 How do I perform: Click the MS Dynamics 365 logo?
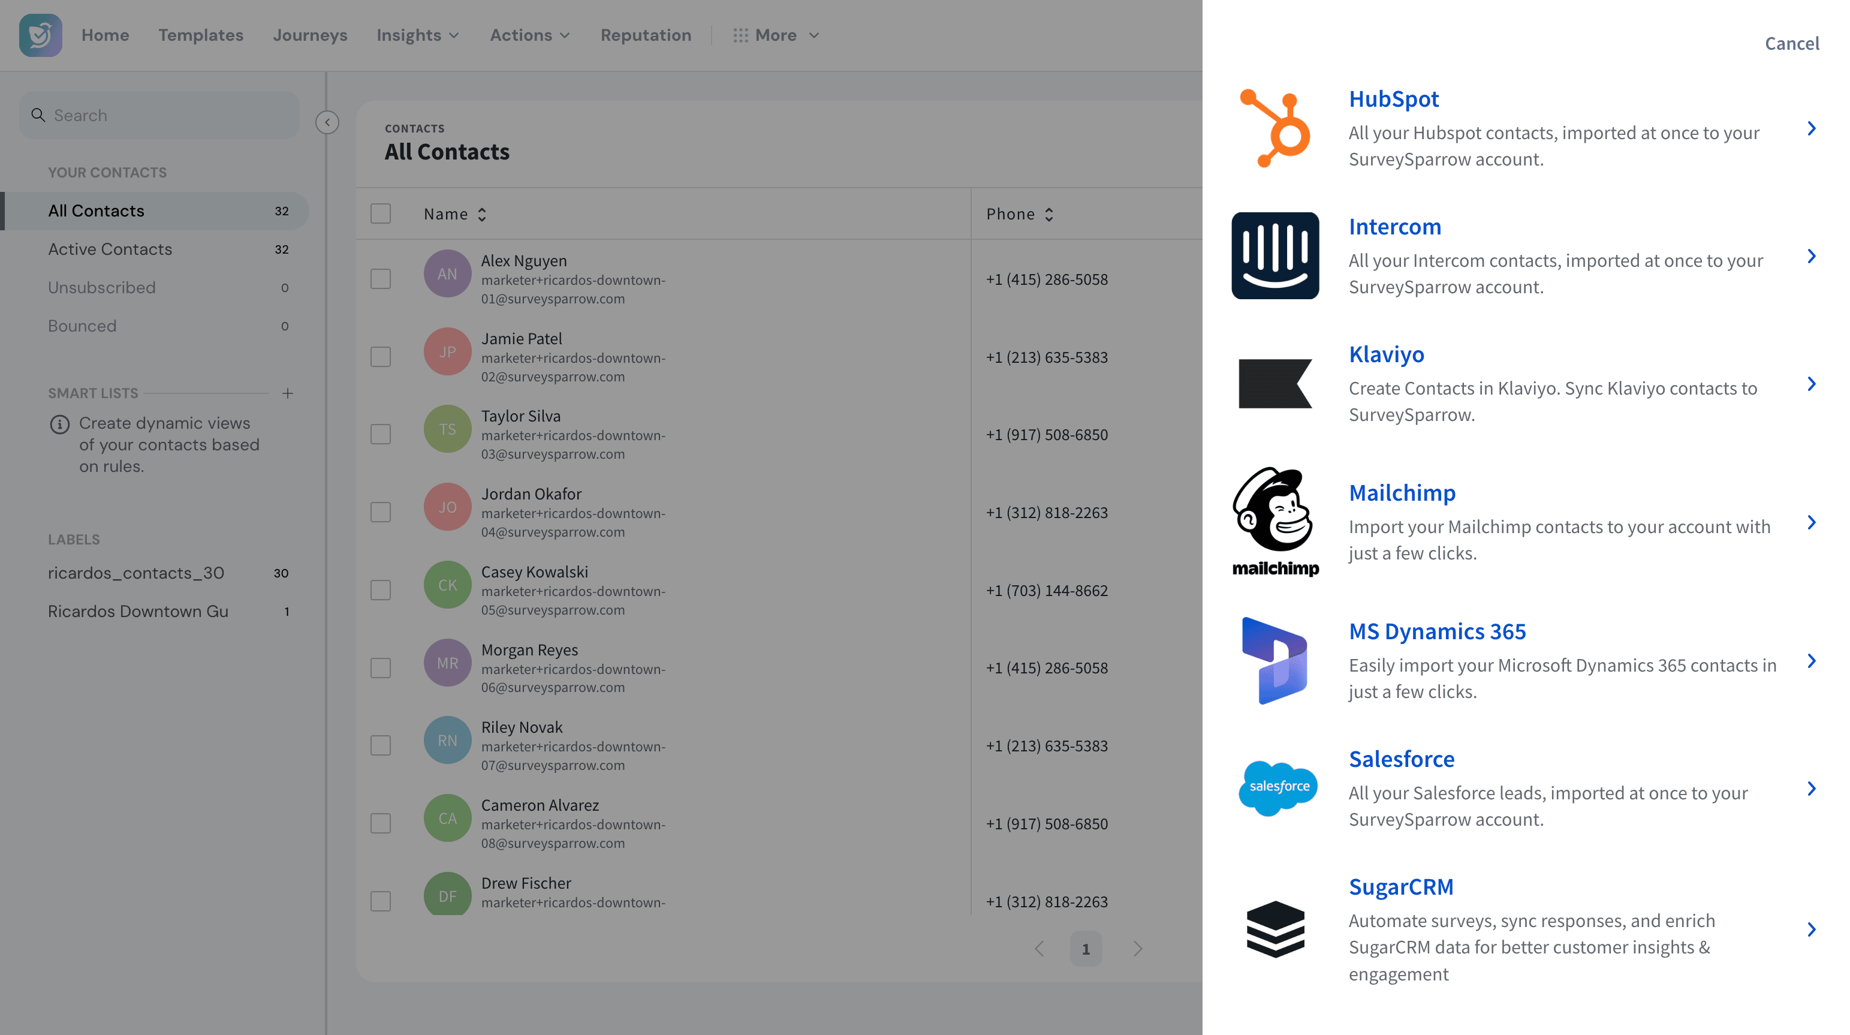tap(1276, 661)
